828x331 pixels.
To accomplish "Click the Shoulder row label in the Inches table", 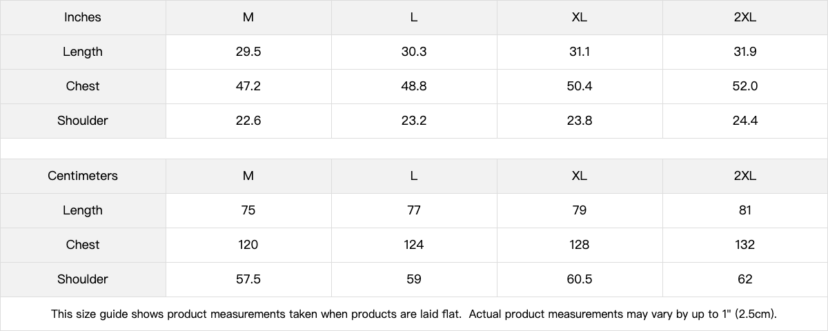I will [83, 121].
